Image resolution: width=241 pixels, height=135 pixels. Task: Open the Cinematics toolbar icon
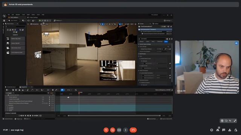click(x=34, y=21)
